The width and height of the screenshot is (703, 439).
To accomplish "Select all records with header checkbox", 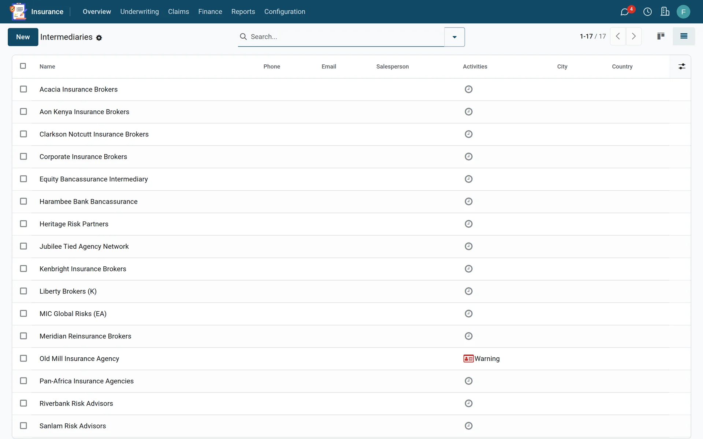I will [x=23, y=66].
